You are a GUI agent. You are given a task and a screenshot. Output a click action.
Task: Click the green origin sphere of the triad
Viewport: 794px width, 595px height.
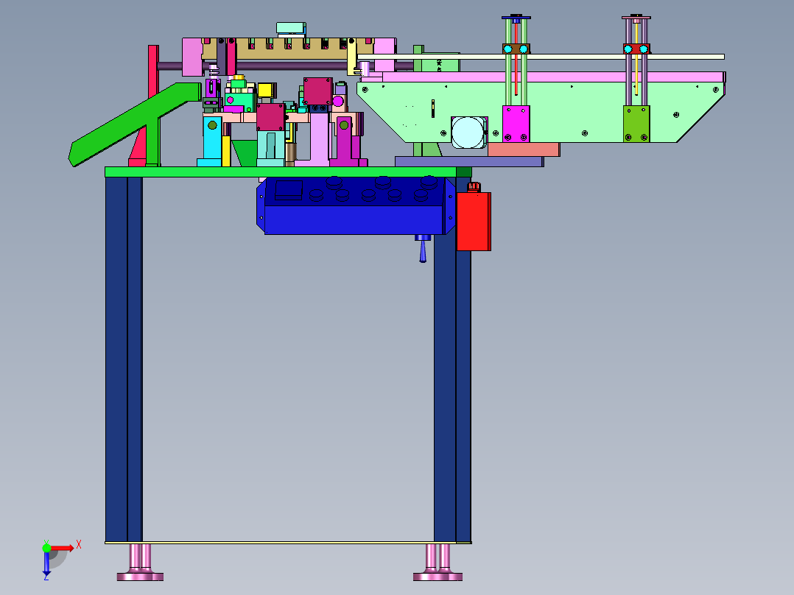pos(46,547)
